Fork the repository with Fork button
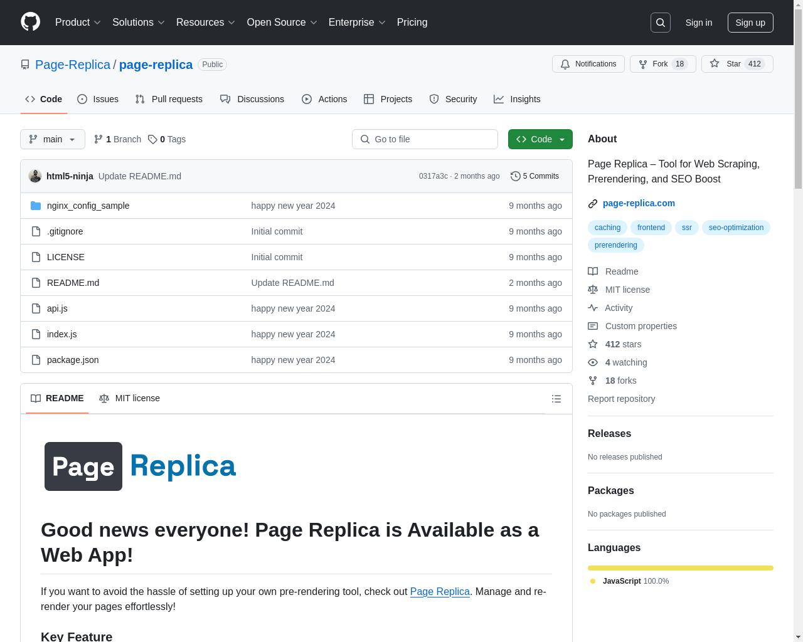This screenshot has width=803, height=642. (662, 64)
